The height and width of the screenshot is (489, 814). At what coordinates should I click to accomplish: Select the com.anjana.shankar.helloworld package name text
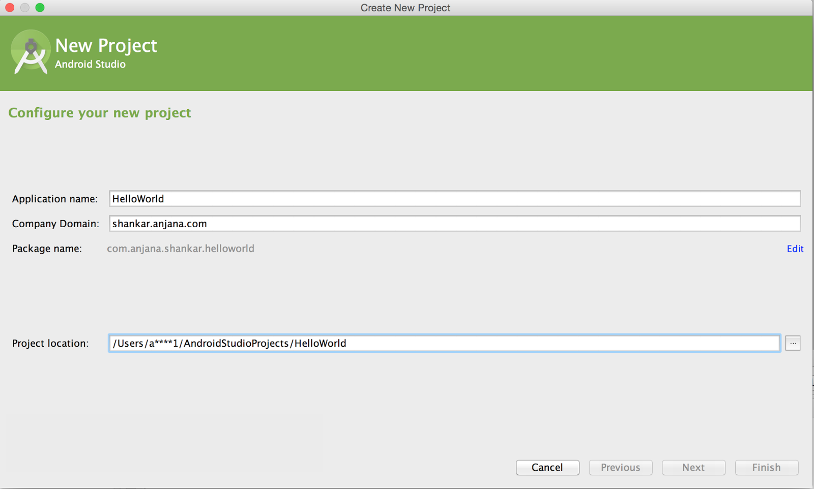[x=181, y=249]
